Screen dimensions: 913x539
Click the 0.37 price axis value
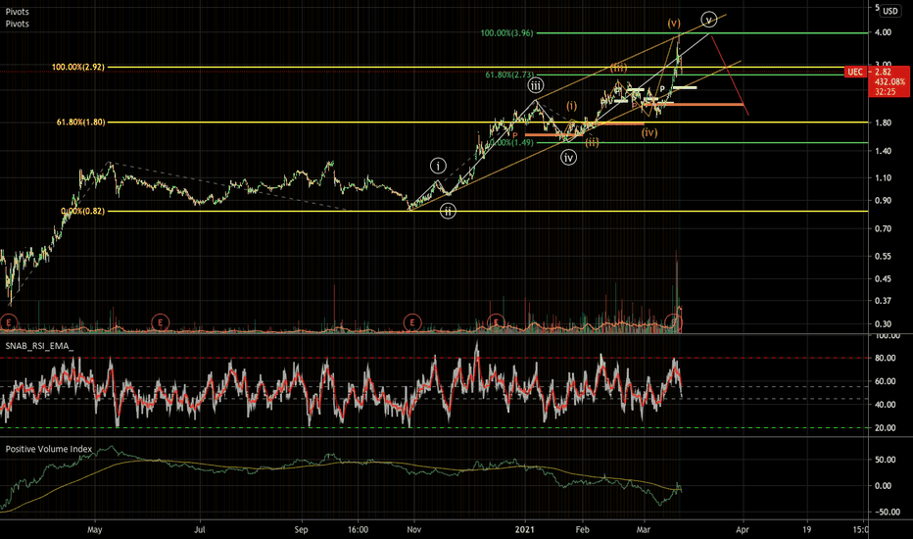[883, 301]
